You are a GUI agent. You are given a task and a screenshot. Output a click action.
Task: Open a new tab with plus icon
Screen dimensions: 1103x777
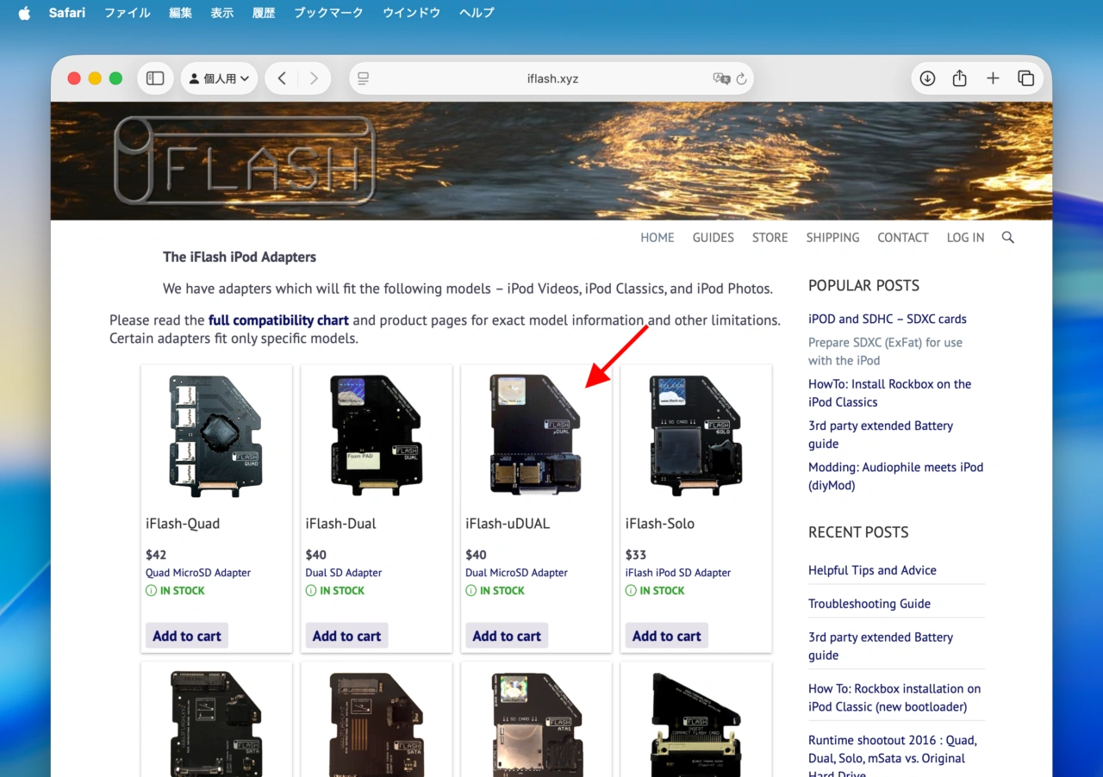[993, 78]
